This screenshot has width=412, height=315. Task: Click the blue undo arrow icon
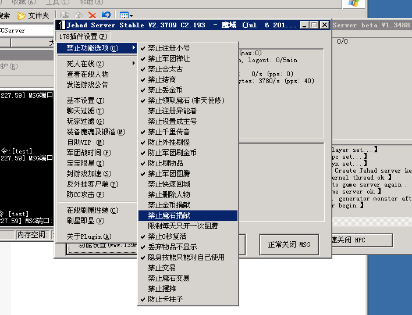106,15
